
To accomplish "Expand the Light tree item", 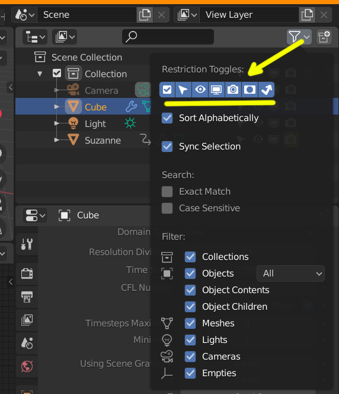I will point(57,123).
